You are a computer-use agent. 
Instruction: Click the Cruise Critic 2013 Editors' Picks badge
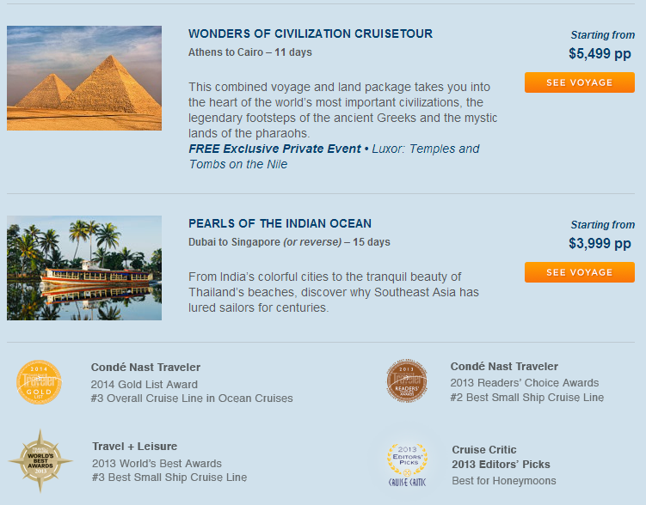point(407,465)
